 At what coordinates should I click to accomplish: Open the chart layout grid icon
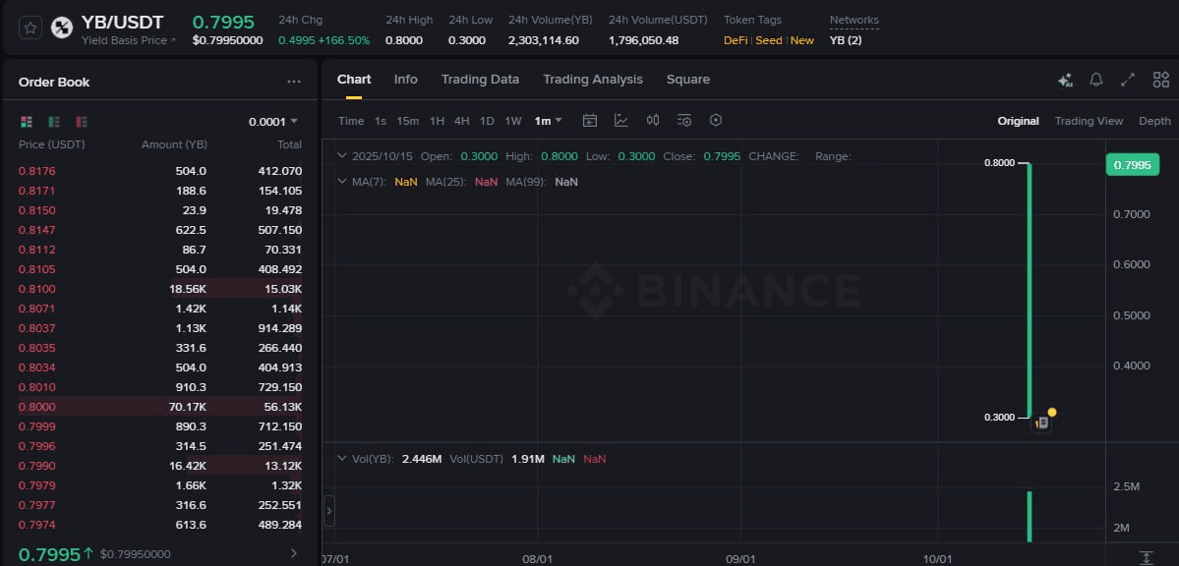[x=1161, y=80]
